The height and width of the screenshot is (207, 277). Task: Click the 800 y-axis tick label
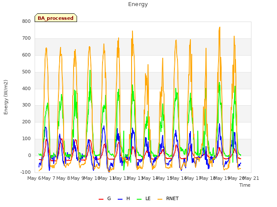pos(26,21)
